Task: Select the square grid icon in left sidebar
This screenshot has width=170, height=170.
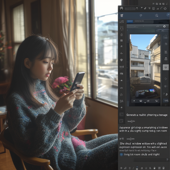Action: point(121,40)
